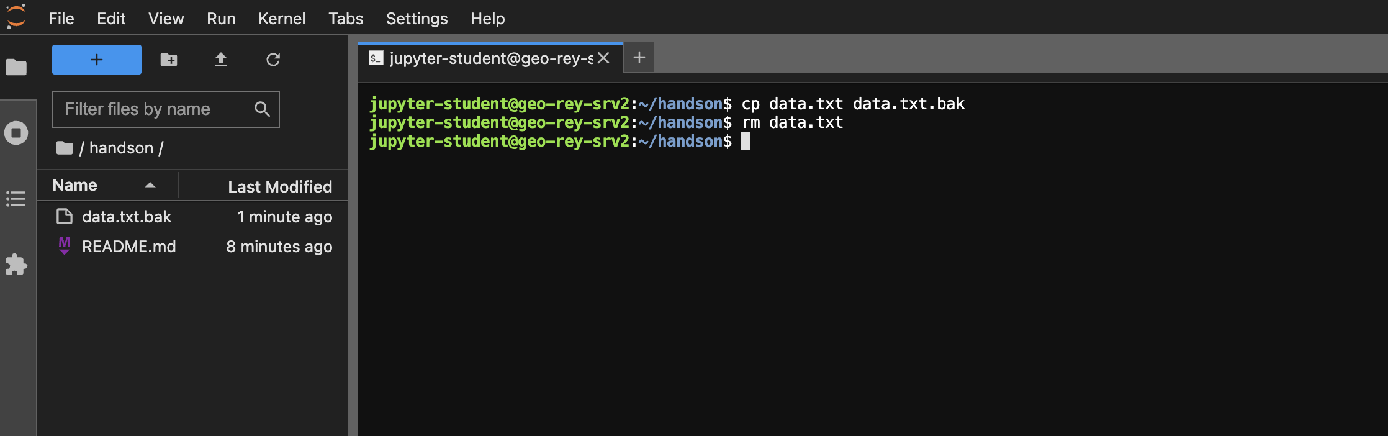Screen dimensions: 1388x436
Task: Add a new tab with plus button
Action: pos(639,58)
